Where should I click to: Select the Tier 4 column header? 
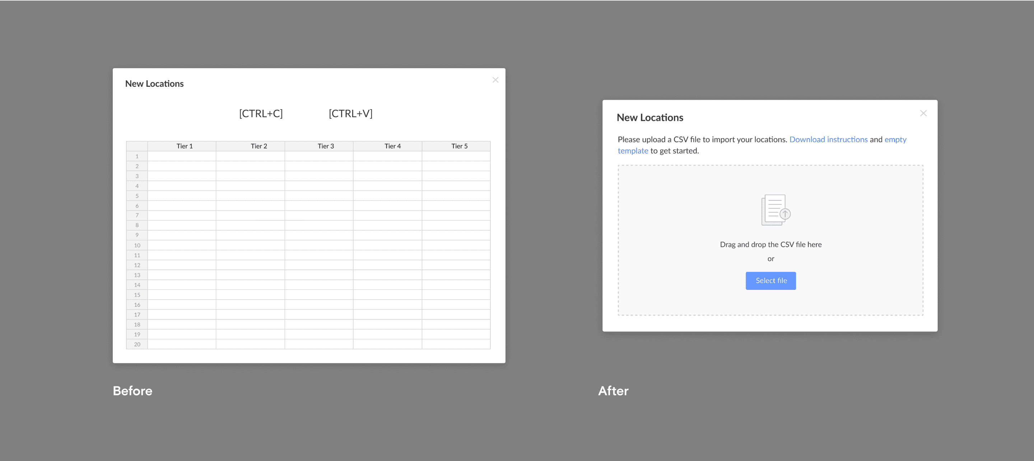(x=392, y=146)
